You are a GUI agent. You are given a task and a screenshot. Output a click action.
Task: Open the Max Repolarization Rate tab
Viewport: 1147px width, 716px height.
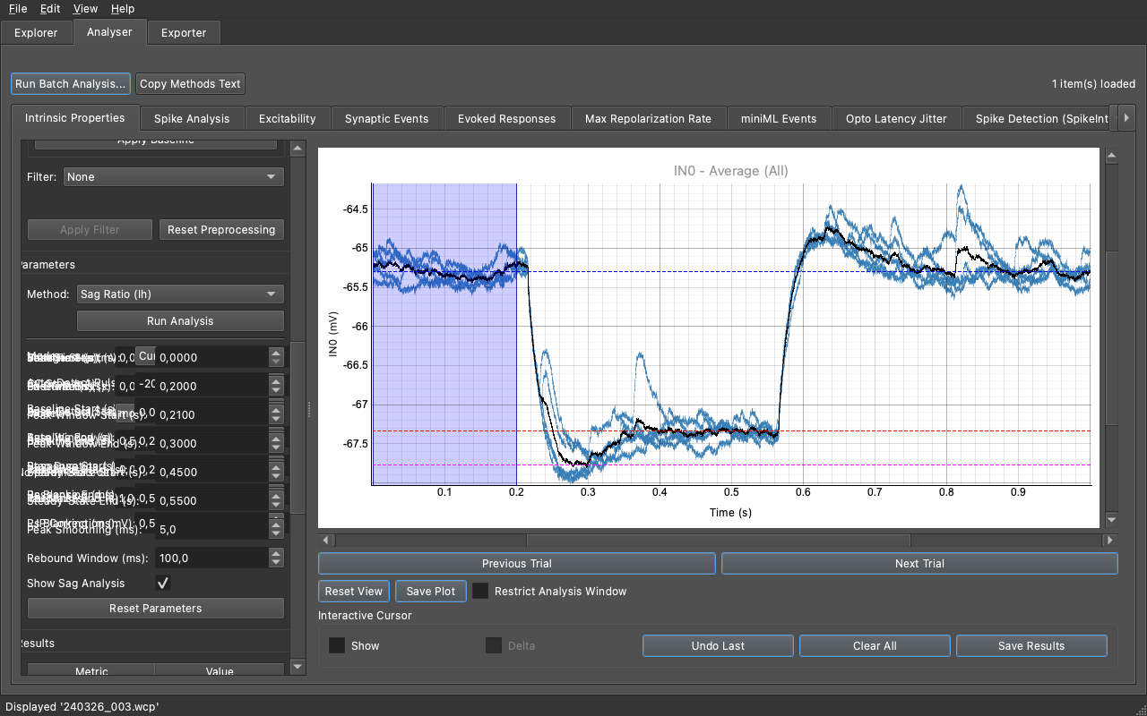coord(649,119)
